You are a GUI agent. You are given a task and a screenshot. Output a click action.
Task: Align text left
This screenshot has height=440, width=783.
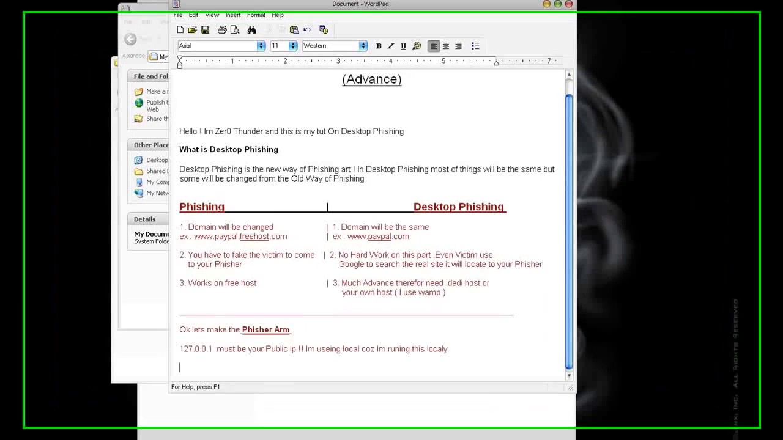[434, 46]
